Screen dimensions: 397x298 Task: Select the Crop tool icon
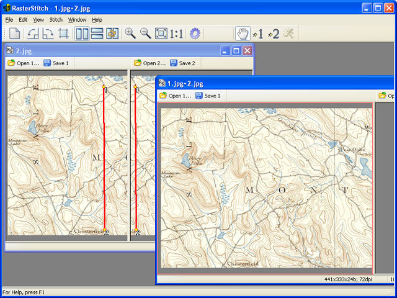[x=63, y=34]
